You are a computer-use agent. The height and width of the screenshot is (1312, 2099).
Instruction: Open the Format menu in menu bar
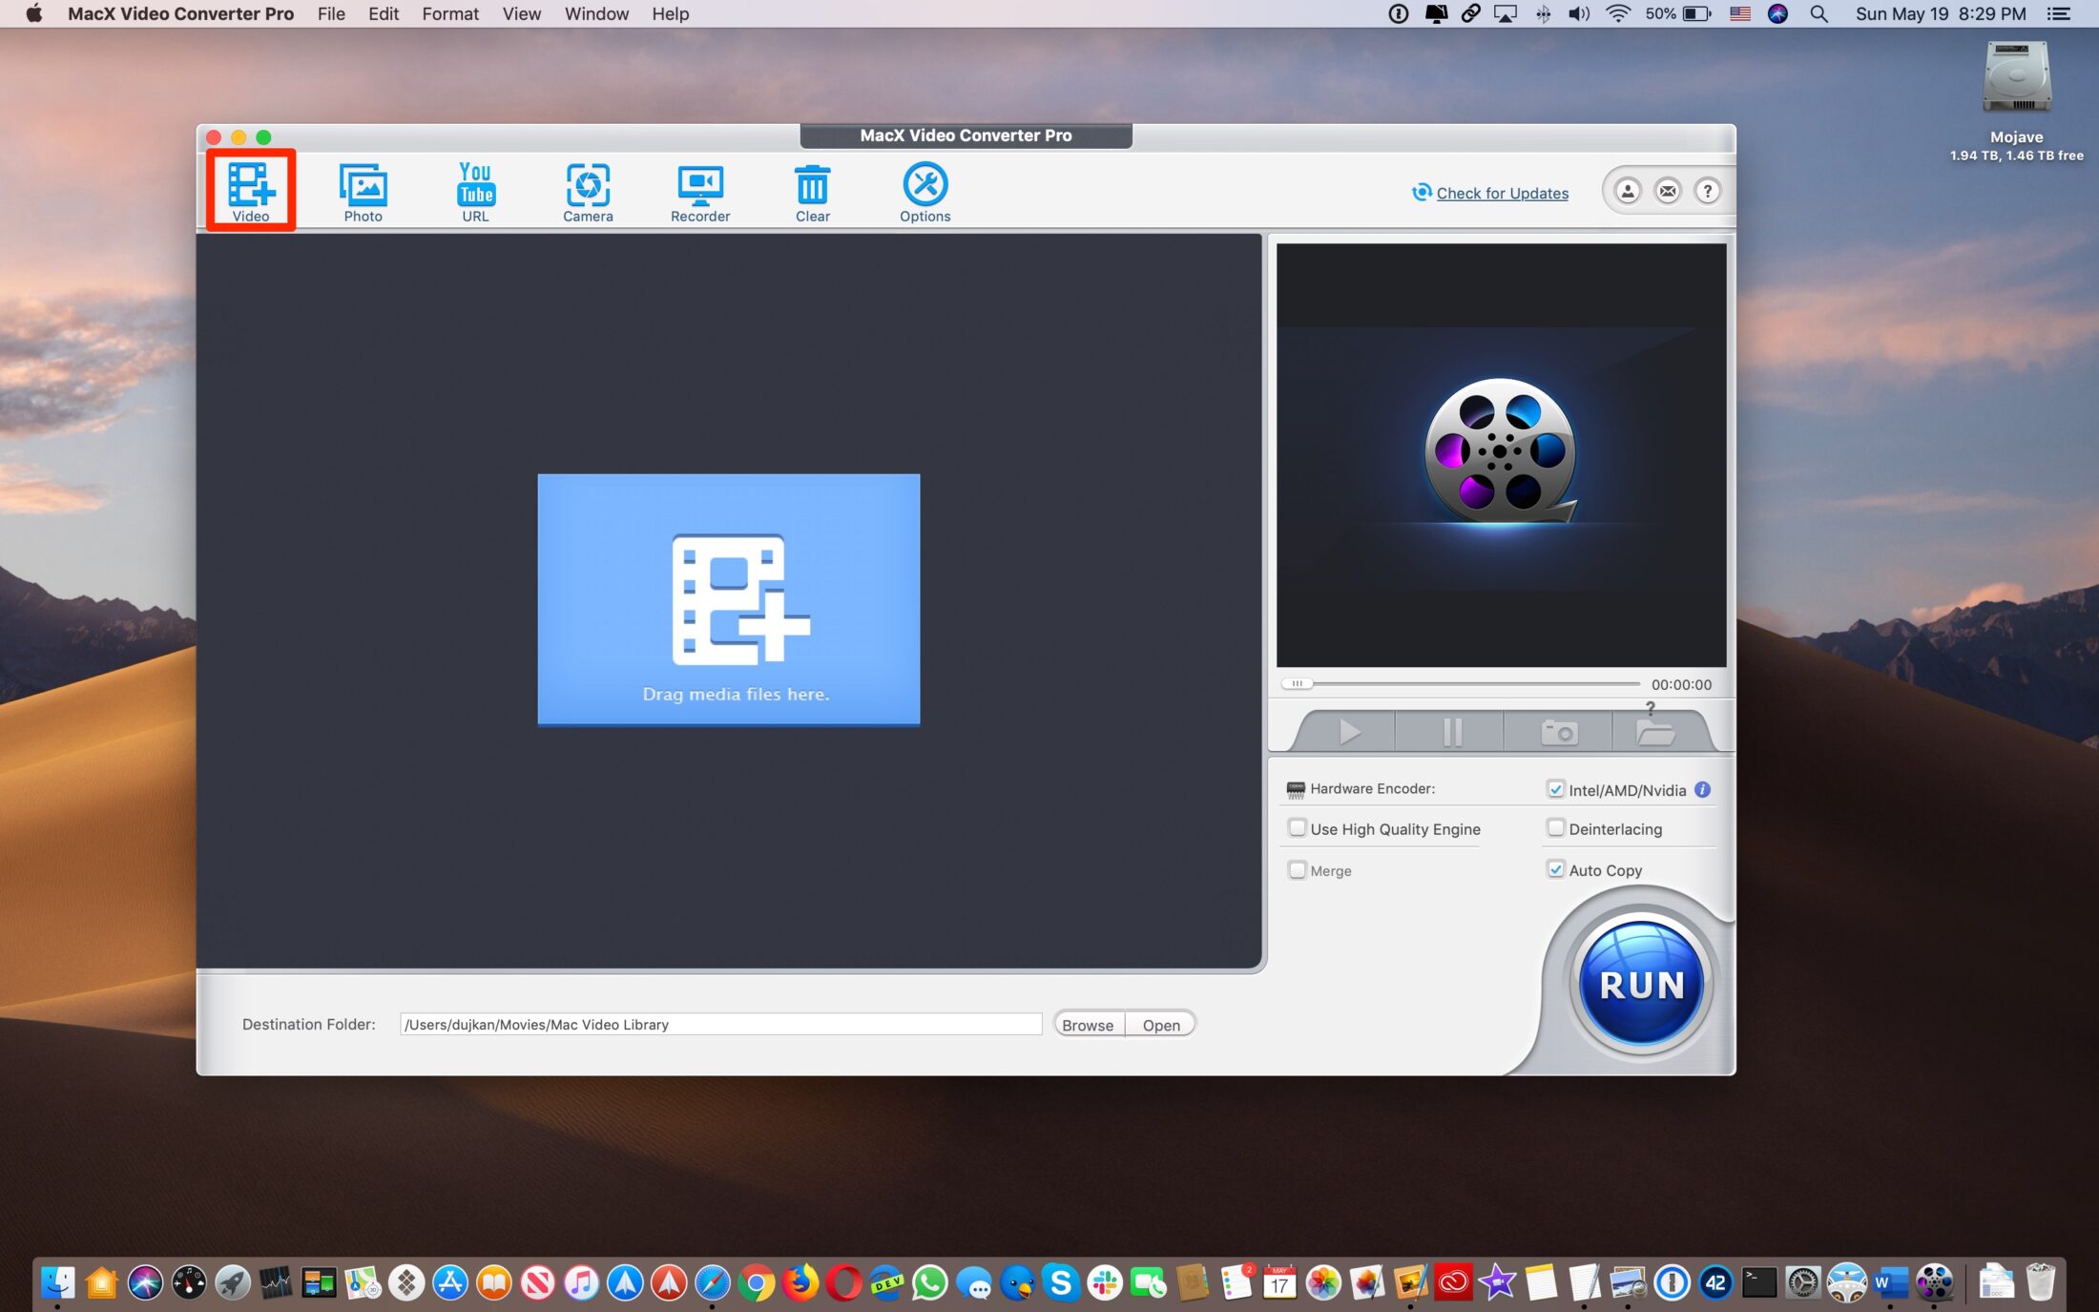450,13
